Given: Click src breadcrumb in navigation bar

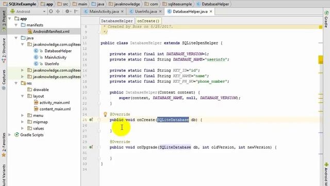Looking at the screenshot, I should pos(63,4).
